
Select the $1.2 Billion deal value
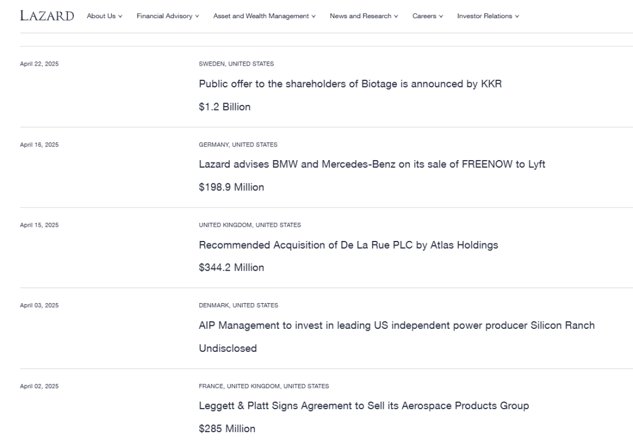coord(224,107)
